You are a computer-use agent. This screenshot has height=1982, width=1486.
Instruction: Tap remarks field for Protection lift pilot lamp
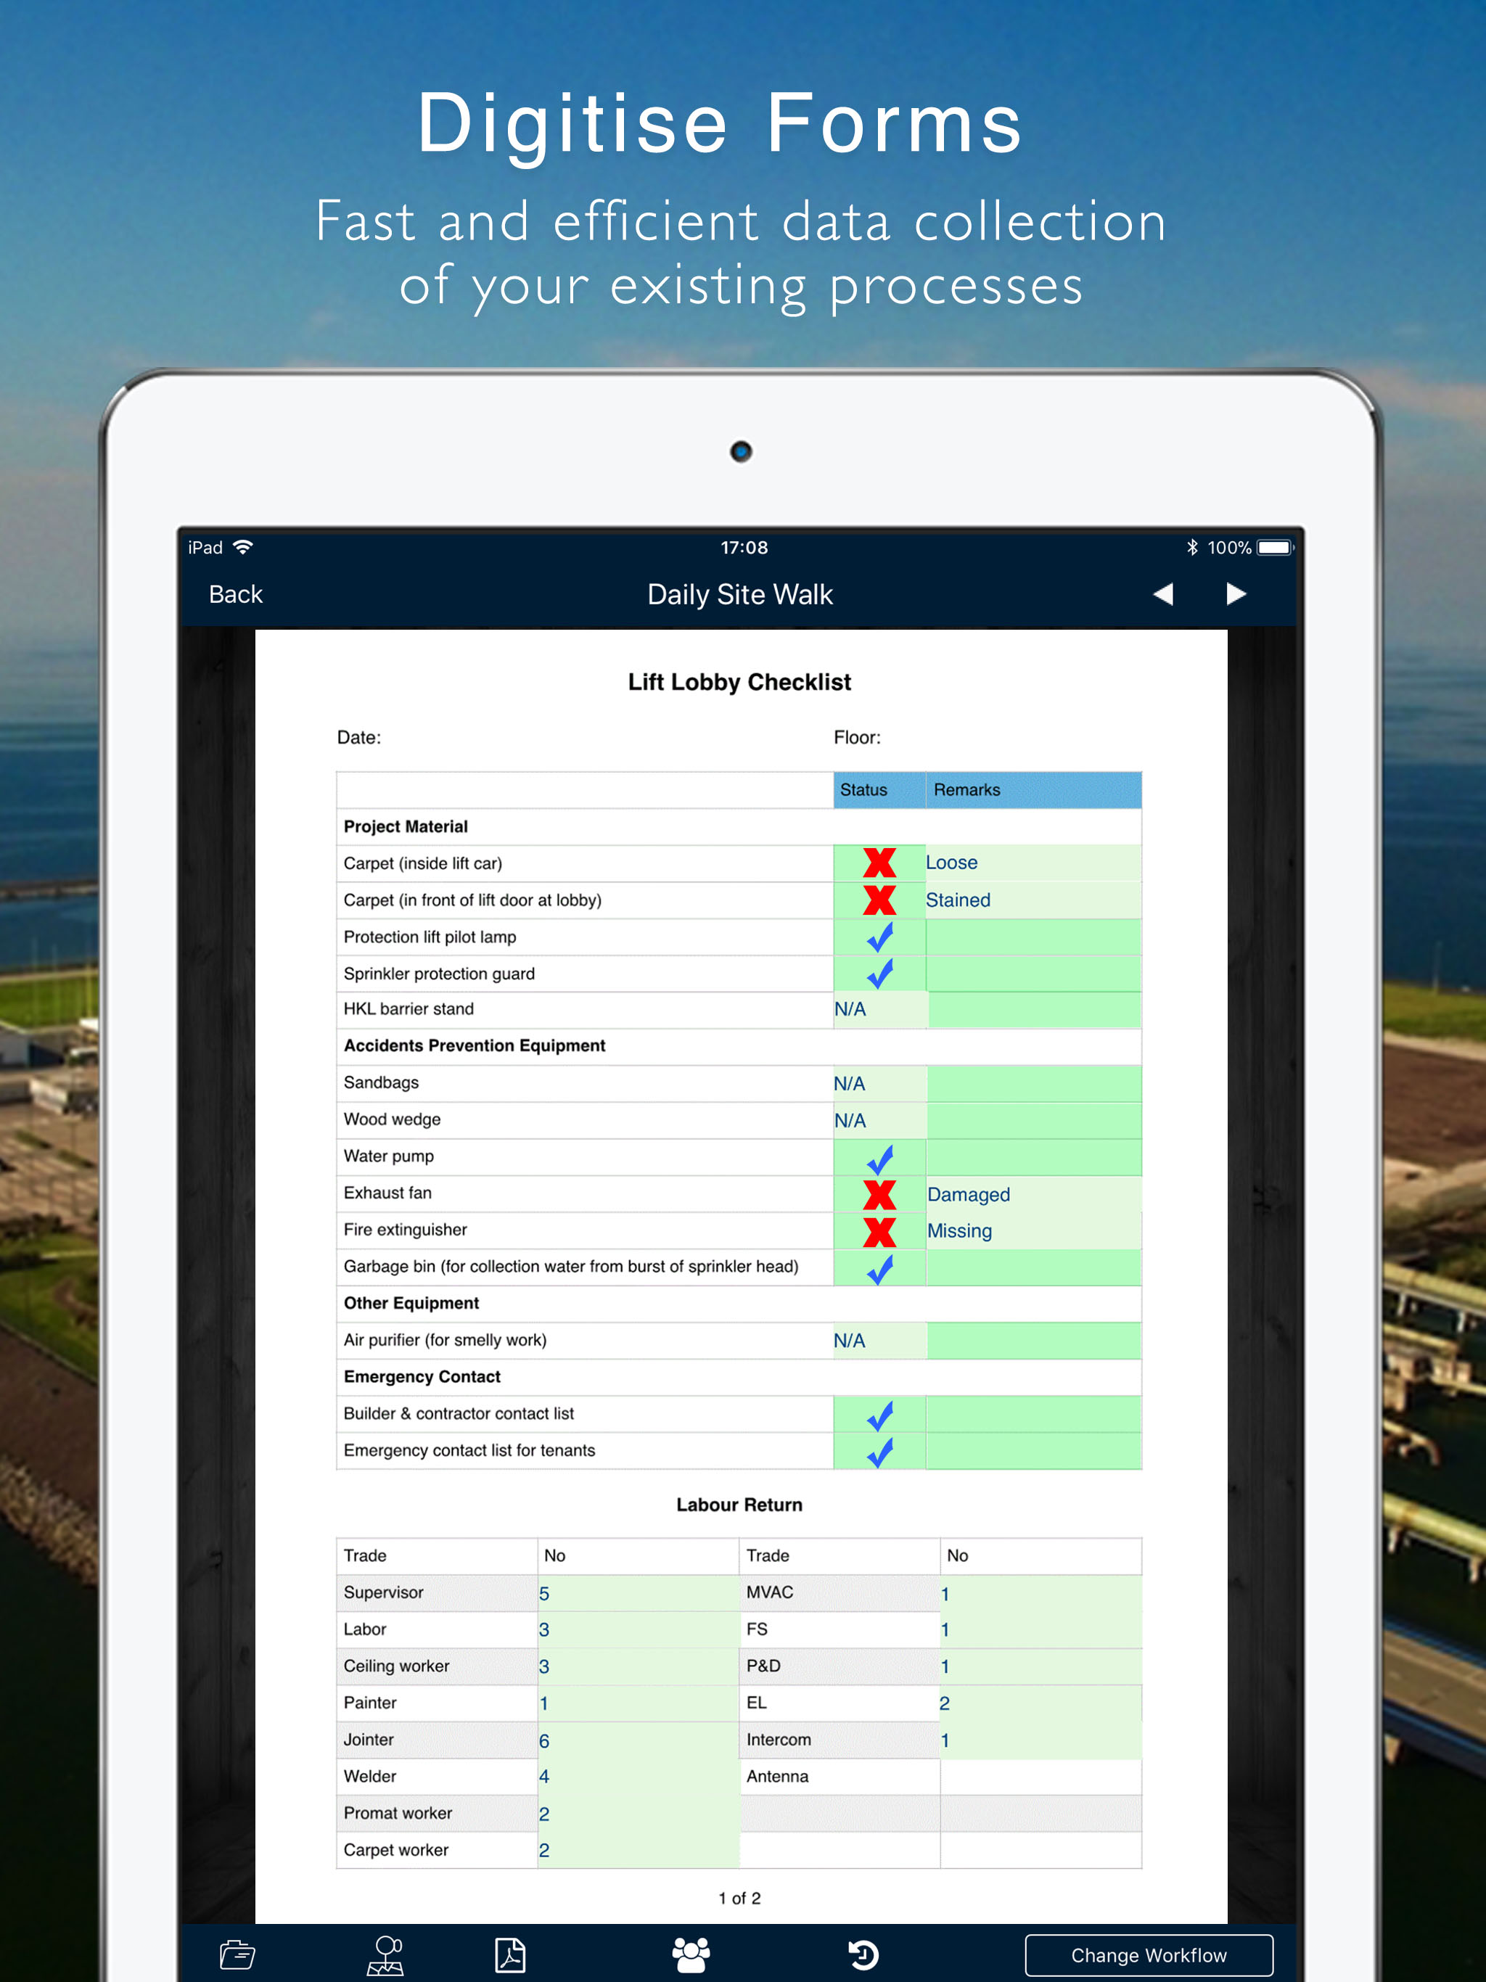pyautogui.click(x=1033, y=937)
